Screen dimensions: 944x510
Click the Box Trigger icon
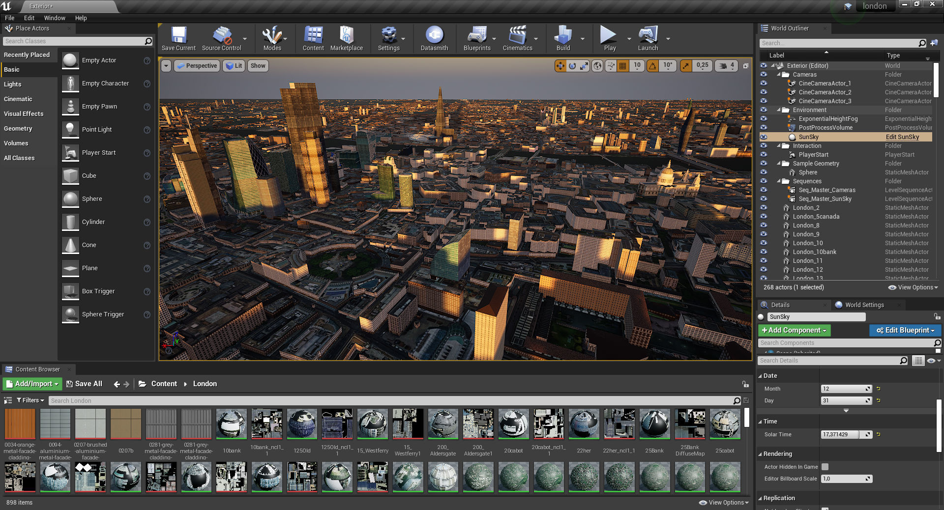[70, 291]
